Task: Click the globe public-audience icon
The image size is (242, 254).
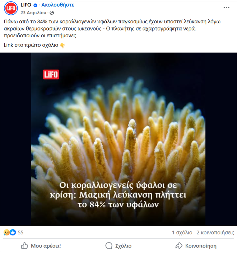Action: [52, 13]
